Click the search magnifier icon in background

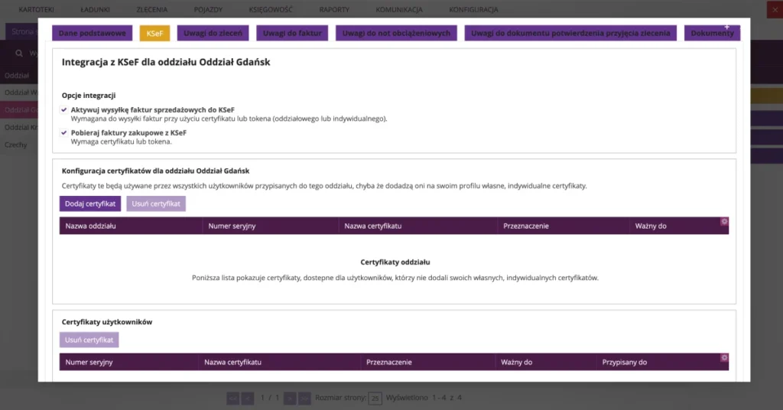(19, 53)
